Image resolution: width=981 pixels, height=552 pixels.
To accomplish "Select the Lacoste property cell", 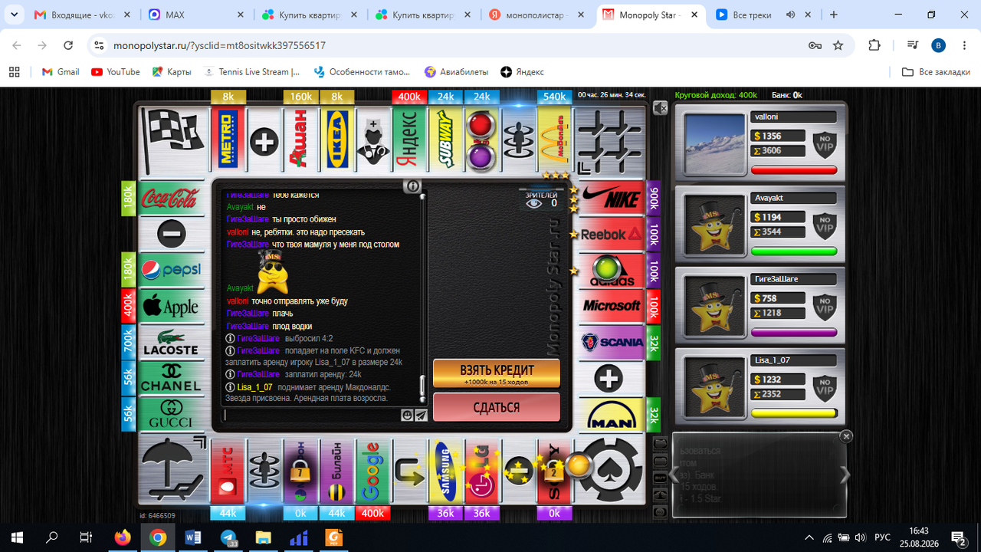I will (170, 343).
